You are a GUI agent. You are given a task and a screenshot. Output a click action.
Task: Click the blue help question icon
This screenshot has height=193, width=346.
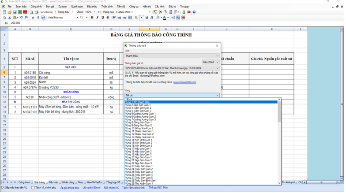pyautogui.click(x=194, y=12)
